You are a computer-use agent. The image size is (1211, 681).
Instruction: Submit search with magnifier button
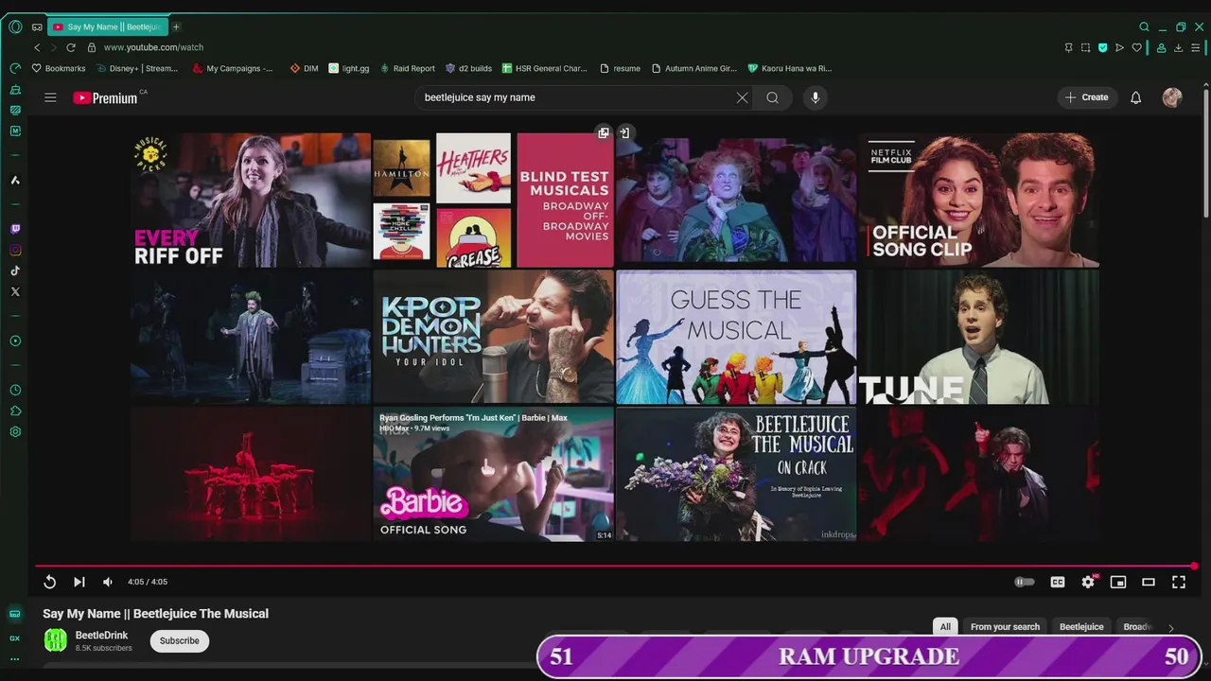coord(772,97)
